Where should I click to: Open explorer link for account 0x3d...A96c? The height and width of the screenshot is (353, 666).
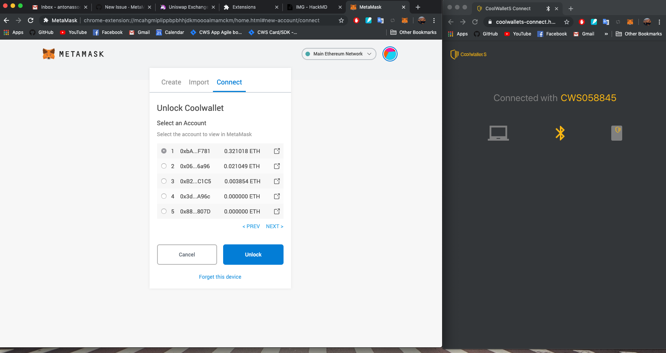277,196
